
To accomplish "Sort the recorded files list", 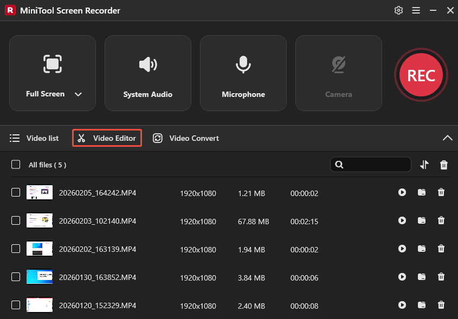I will (x=424, y=164).
